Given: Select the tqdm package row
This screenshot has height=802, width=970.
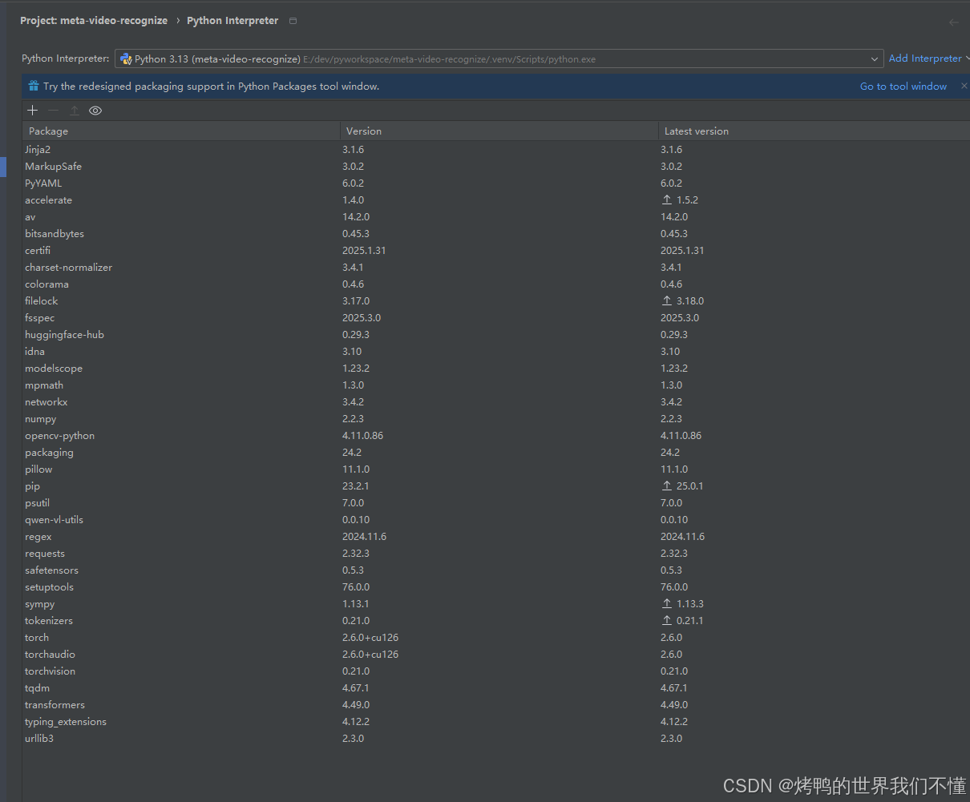Looking at the screenshot, I should pos(496,688).
